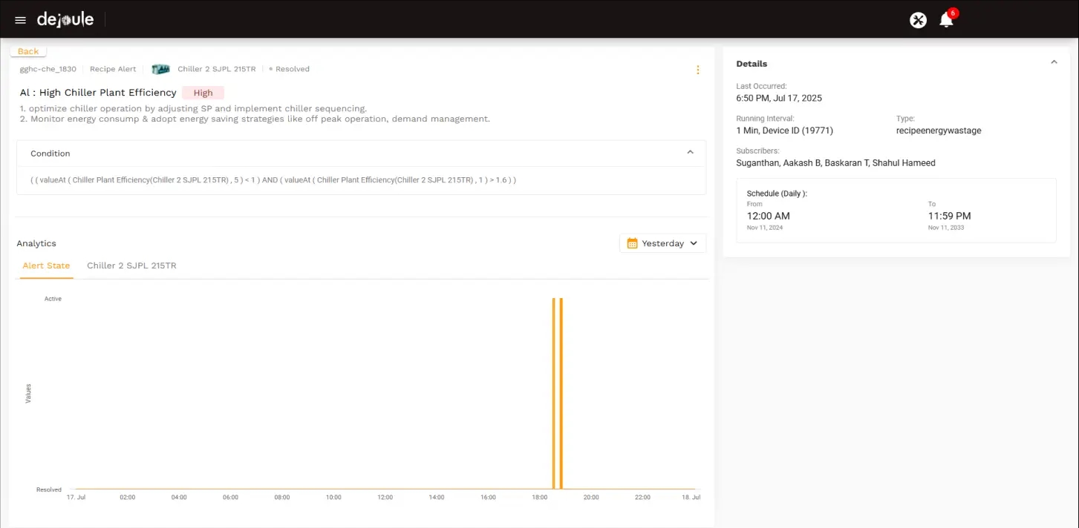1079x528 pixels.
Task: Open the three-dot alert options menu
Action: tap(697, 70)
